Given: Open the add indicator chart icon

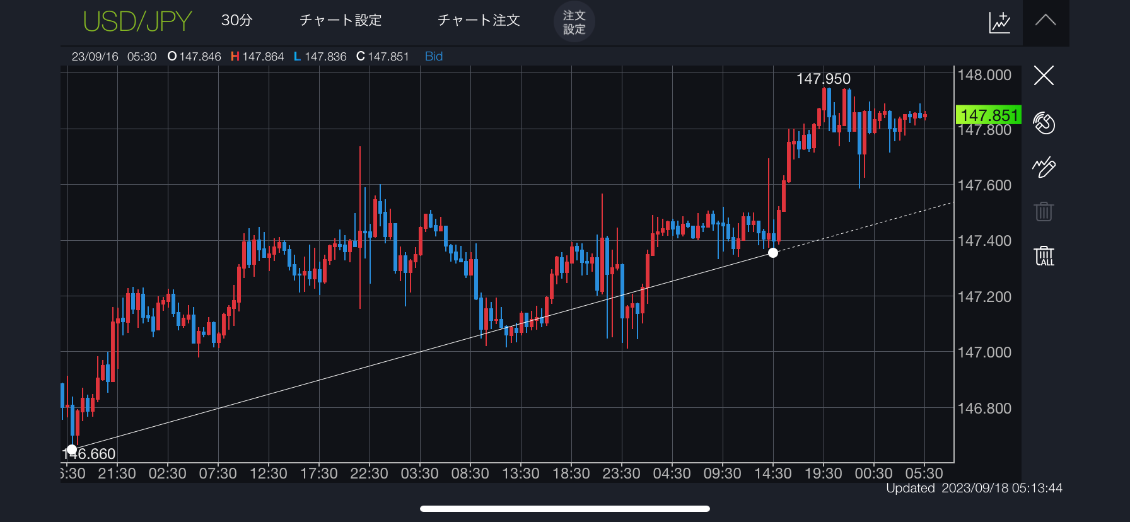Looking at the screenshot, I should click(999, 22).
